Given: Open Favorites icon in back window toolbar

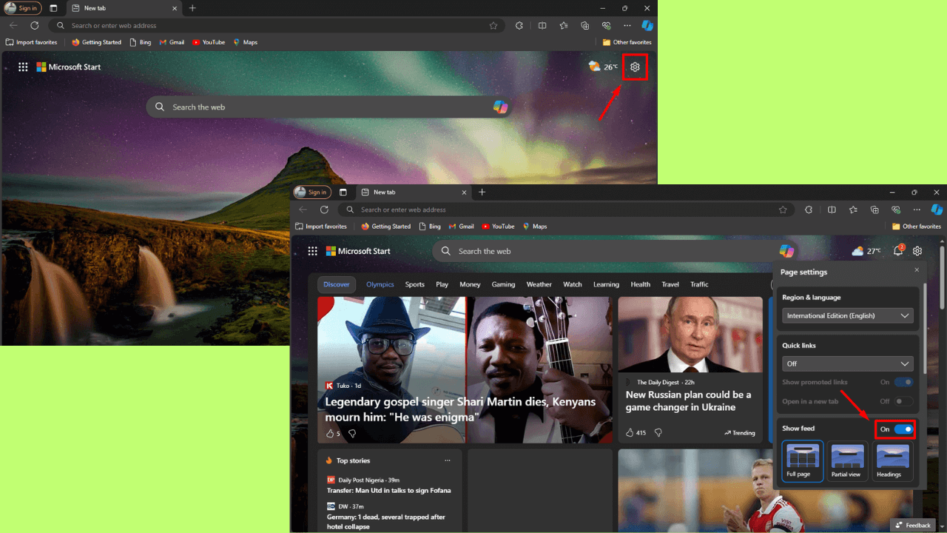Looking at the screenshot, I should 564,25.
